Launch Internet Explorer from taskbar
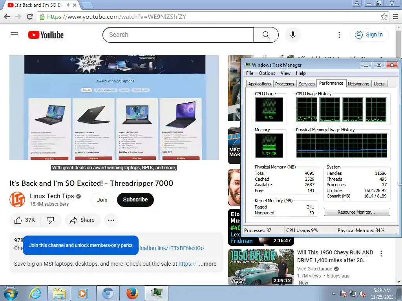Image resolution: width=402 pixels, height=301 pixels. 35,293
